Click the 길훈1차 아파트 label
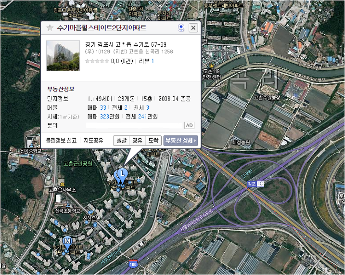 (x=135, y=12)
